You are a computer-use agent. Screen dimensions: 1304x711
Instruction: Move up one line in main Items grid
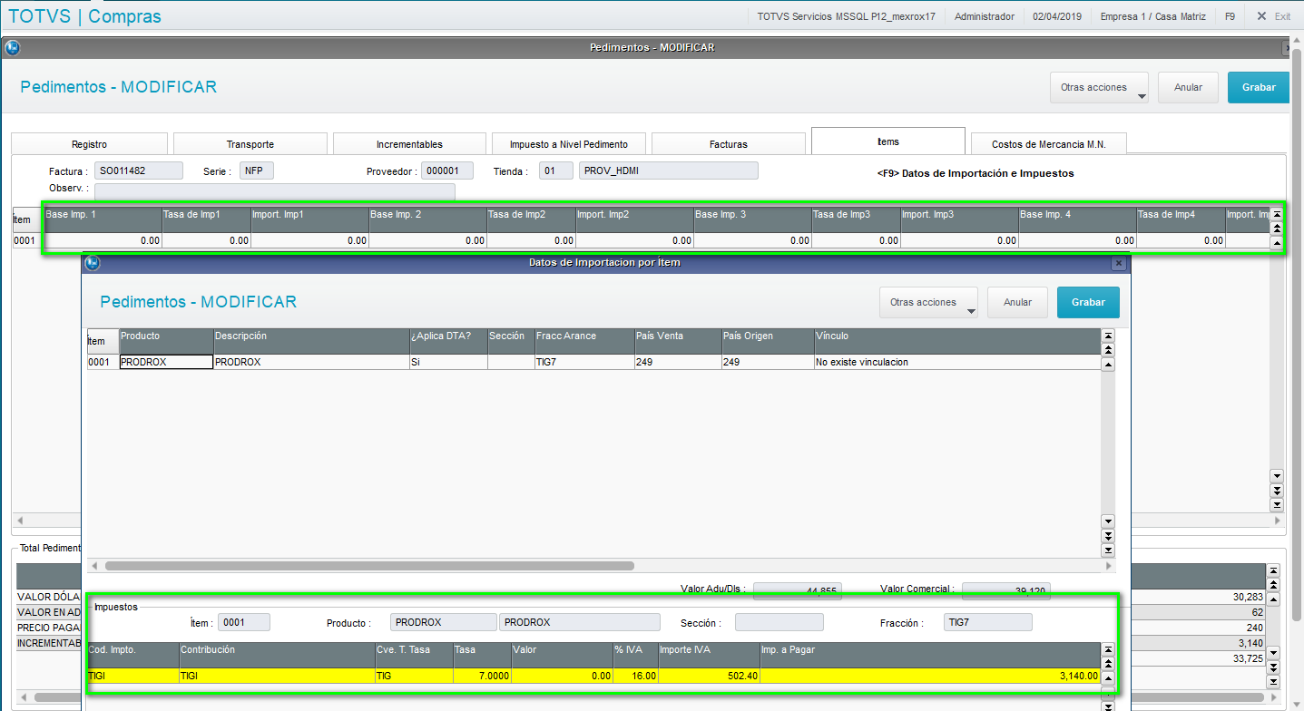click(1277, 243)
